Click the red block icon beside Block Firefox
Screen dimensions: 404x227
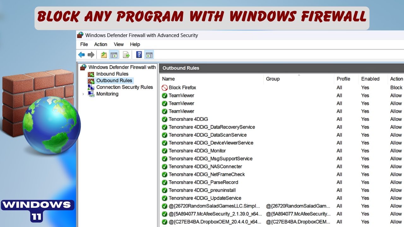coord(164,88)
